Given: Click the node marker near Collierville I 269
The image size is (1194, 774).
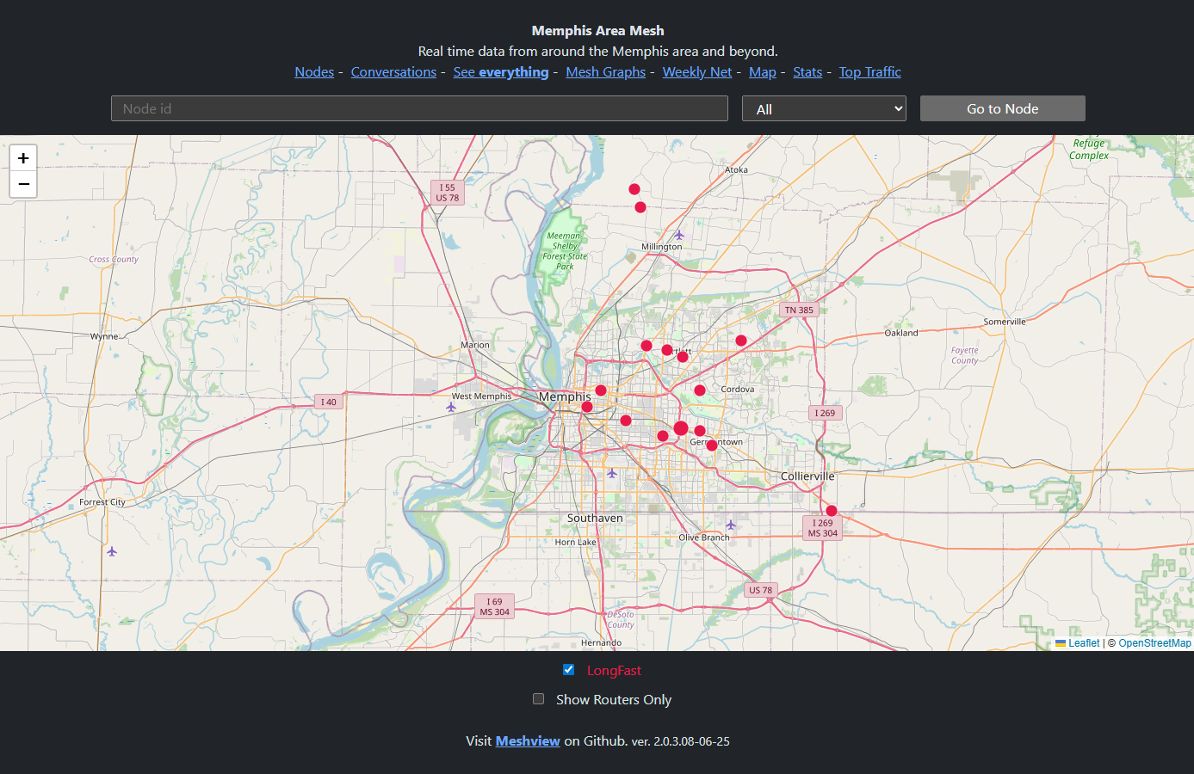Looking at the screenshot, I should 832,511.
